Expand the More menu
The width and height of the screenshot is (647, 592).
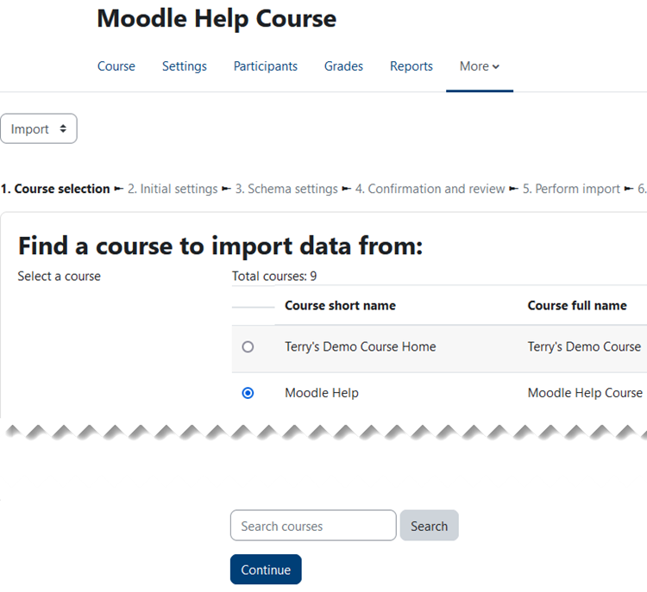click(x=480, y=66)
